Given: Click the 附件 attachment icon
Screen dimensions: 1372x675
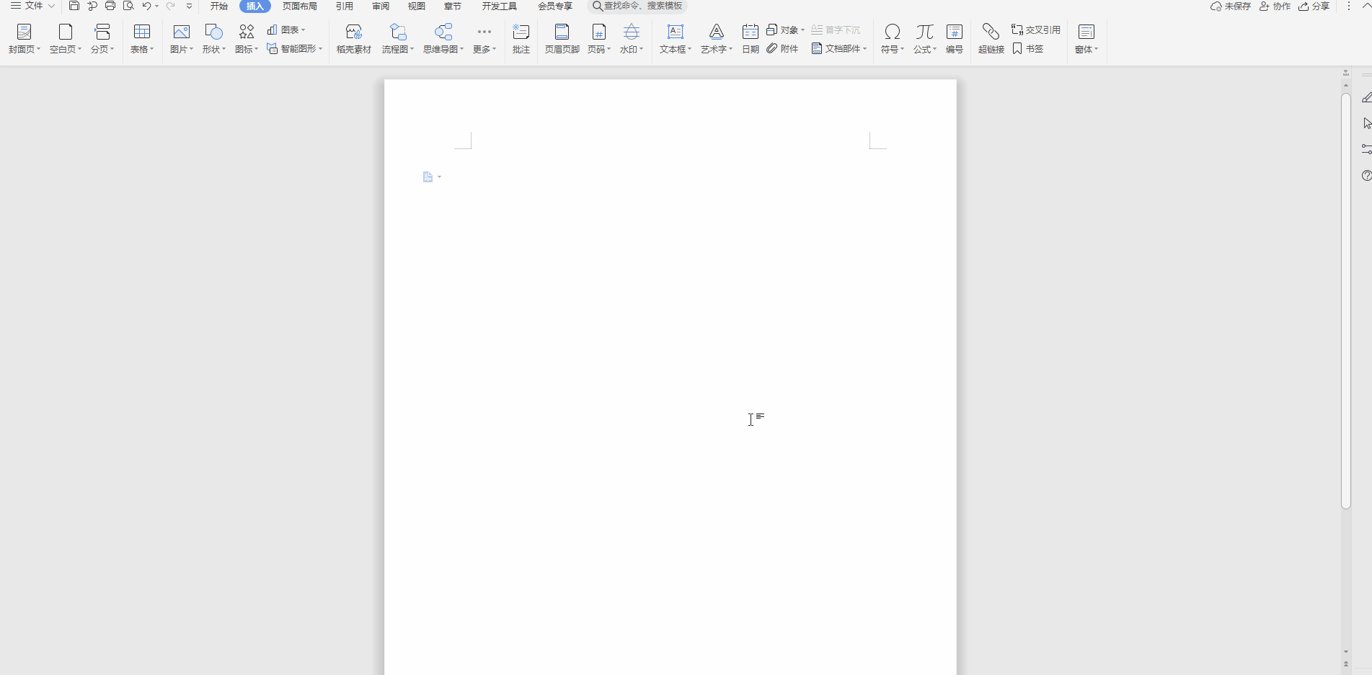Looking at the screenshot, I should [x=782, y=48].
